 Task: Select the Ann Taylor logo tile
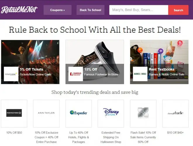[x=46, y=114]
